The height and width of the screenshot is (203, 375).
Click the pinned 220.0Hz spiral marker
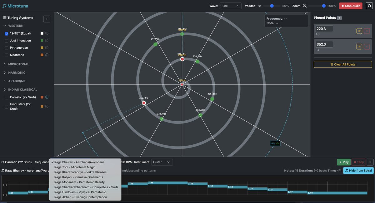182,59
